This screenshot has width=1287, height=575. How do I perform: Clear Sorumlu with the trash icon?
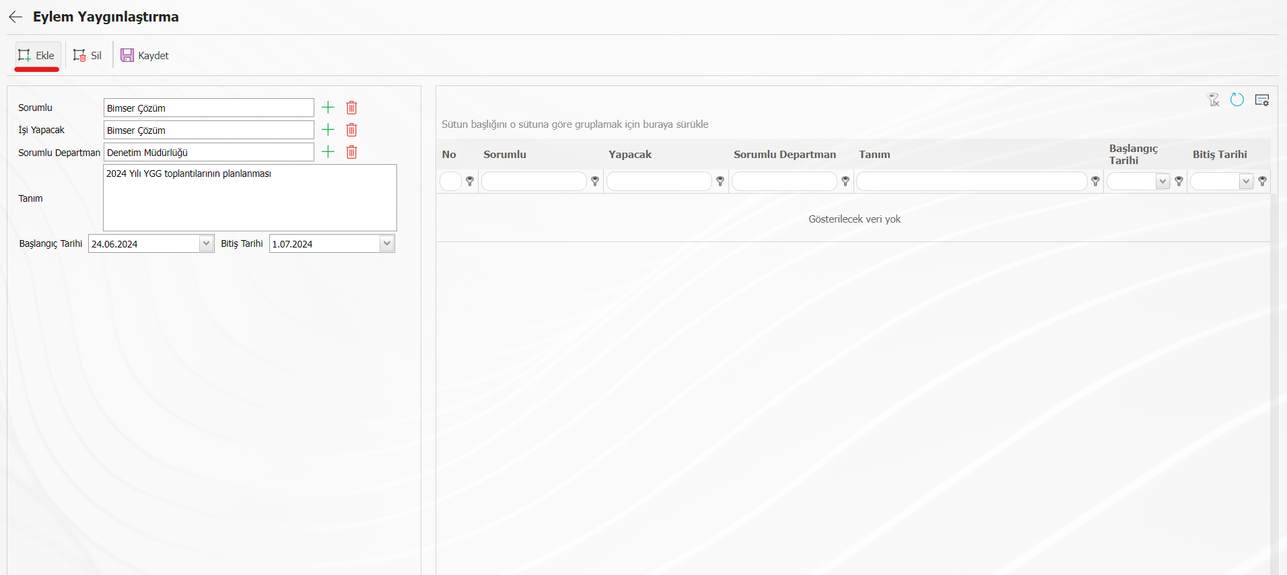pos(351,108)
